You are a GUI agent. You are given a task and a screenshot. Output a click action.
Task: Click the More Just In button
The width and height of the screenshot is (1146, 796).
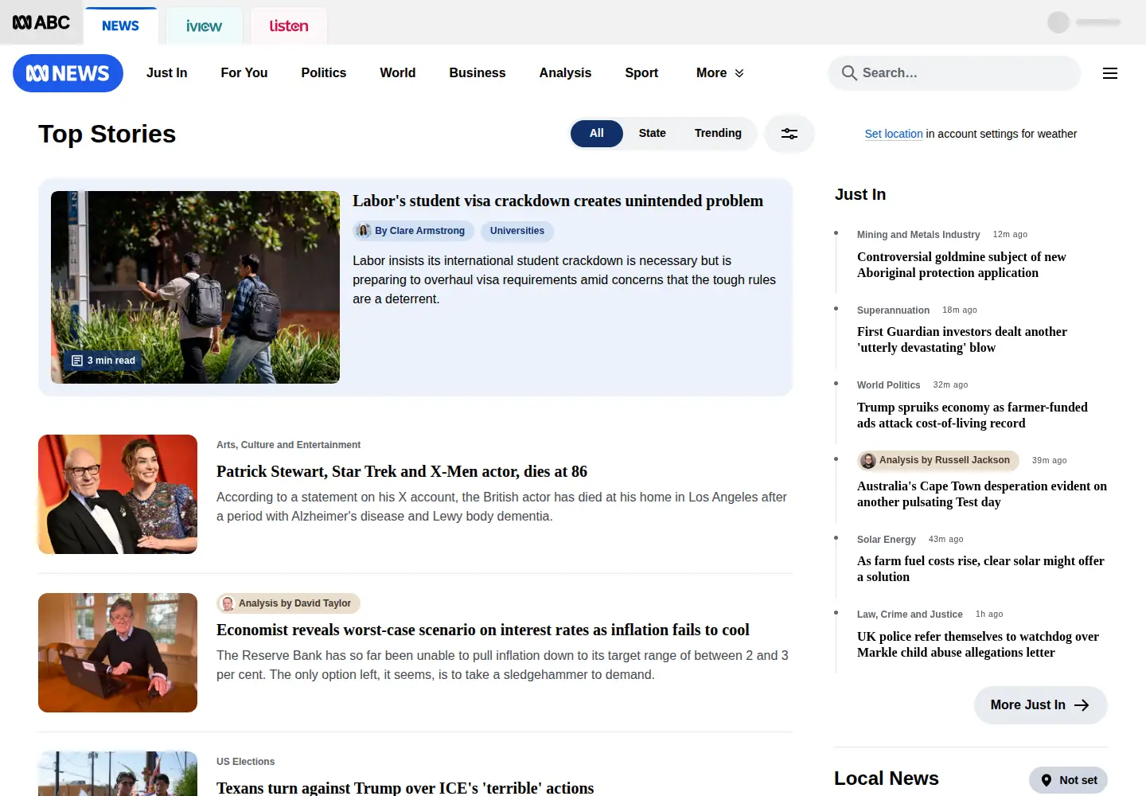tap(1041, 705)
